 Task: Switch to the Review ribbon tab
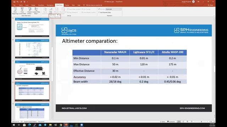(x=67, y=5)
